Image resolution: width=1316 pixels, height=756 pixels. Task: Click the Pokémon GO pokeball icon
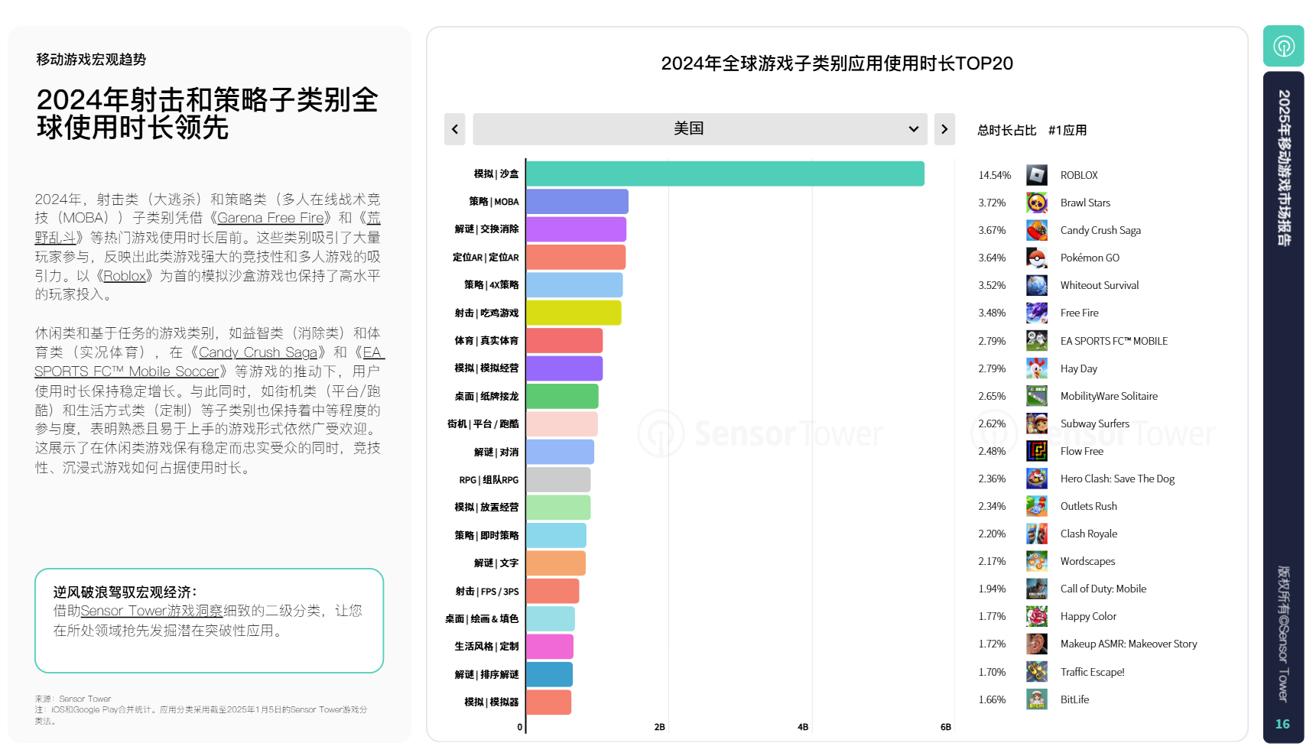(1036, 258)
